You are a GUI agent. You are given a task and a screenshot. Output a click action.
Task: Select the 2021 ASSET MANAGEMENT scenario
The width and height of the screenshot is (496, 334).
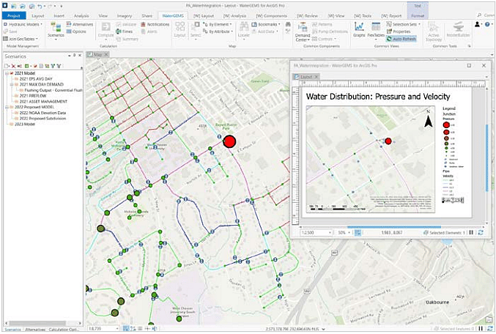[x=43, y=102]
